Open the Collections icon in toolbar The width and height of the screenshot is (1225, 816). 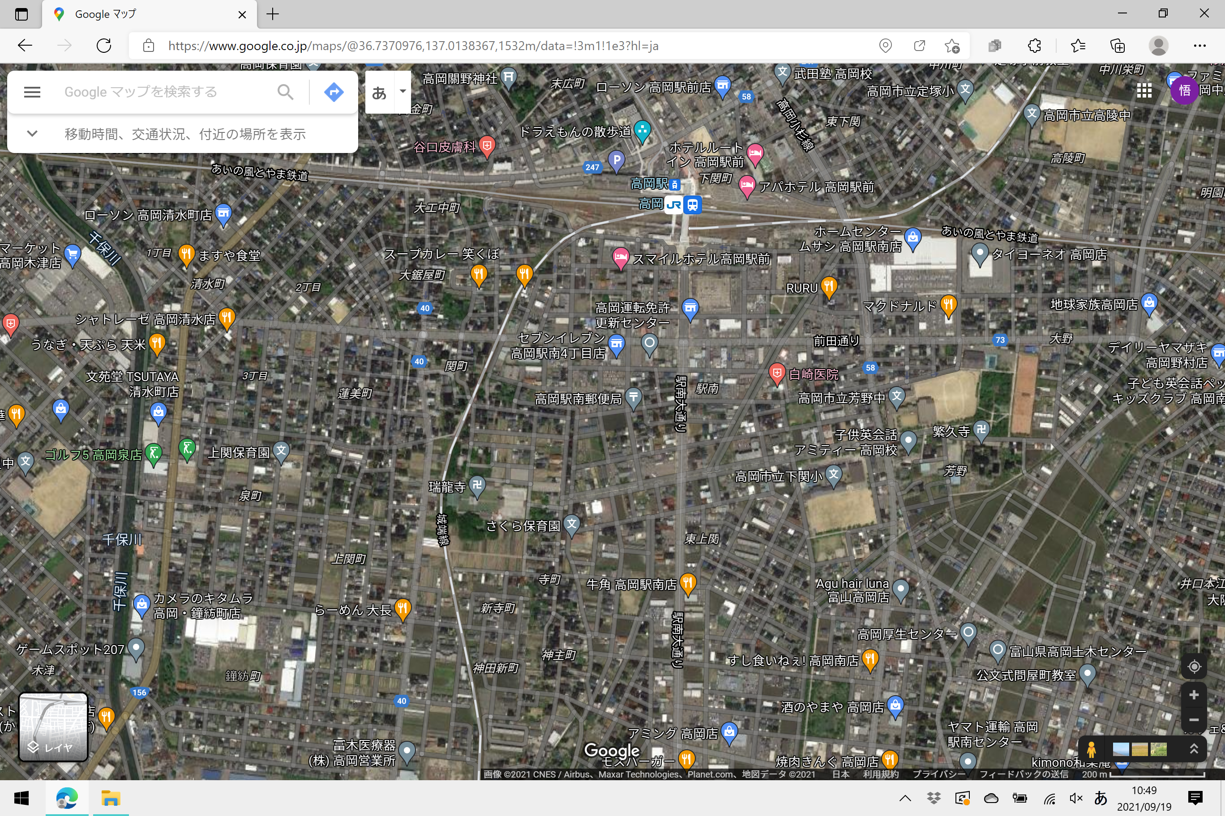[x=1118, y=46]
